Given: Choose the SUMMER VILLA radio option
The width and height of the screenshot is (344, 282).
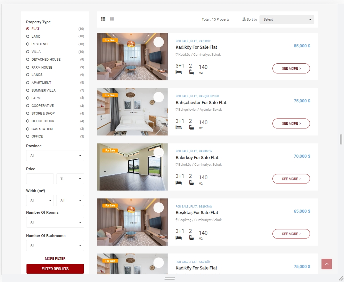Looking at the screenshot, I should coord(28,90).
